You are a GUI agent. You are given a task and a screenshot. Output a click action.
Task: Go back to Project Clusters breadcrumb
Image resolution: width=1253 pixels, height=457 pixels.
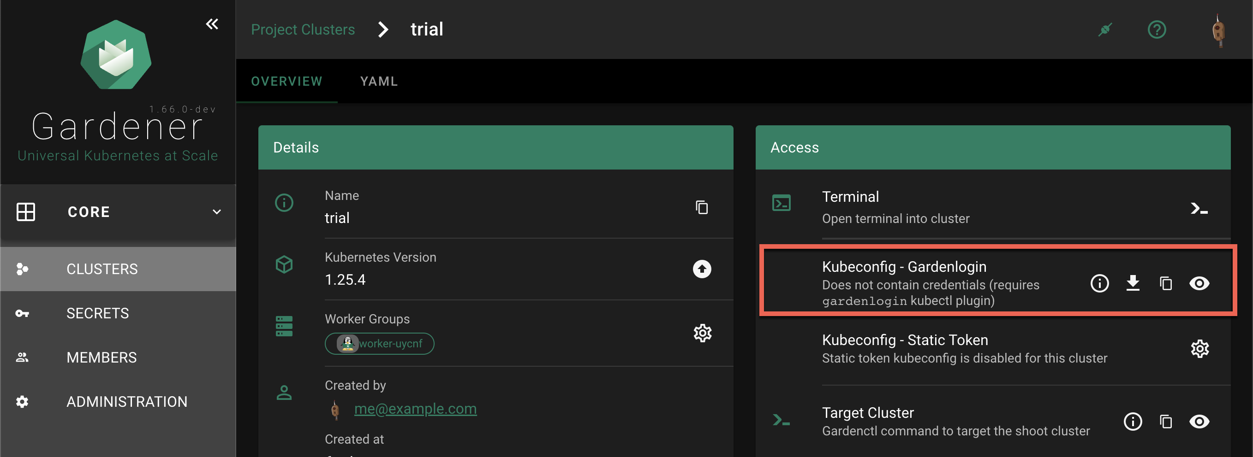(x=303, y=29)
